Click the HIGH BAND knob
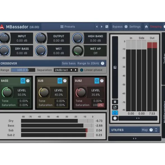This screenshot has width=165, height=165. tap(78, 38)
